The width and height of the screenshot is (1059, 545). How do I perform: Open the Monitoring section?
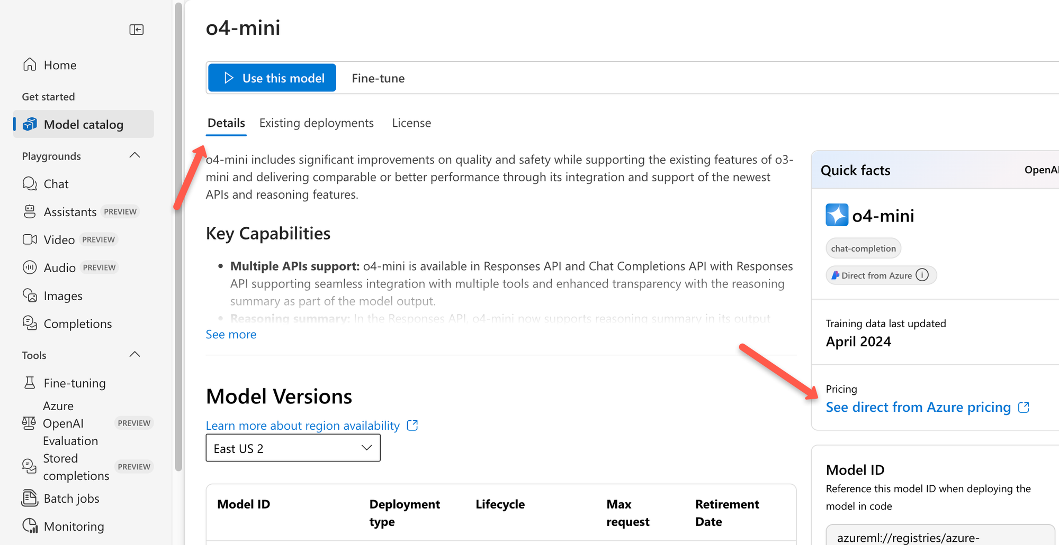tap(74, 526)
